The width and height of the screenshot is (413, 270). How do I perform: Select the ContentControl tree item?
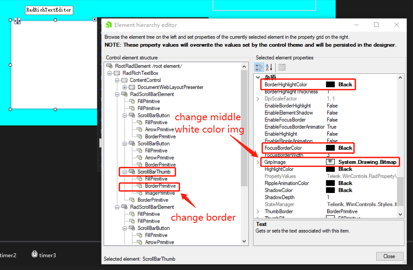point(145,80)
